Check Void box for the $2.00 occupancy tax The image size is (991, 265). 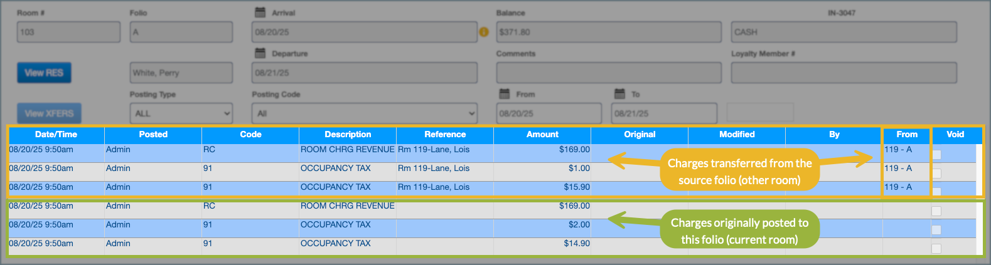click(x=936, y=229)
